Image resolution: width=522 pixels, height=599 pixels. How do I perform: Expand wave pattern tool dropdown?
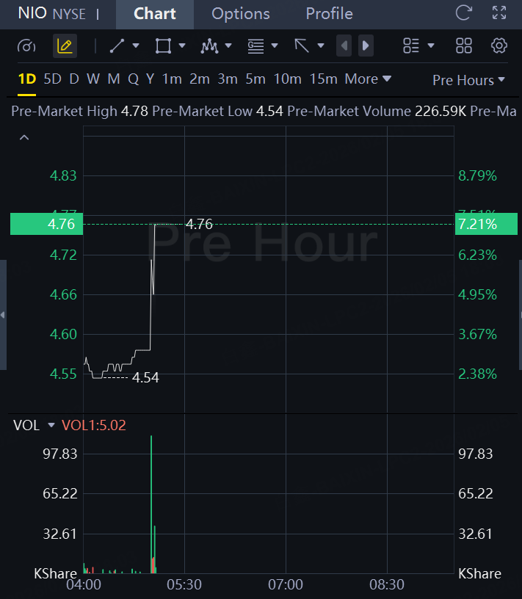click(228, 46)
